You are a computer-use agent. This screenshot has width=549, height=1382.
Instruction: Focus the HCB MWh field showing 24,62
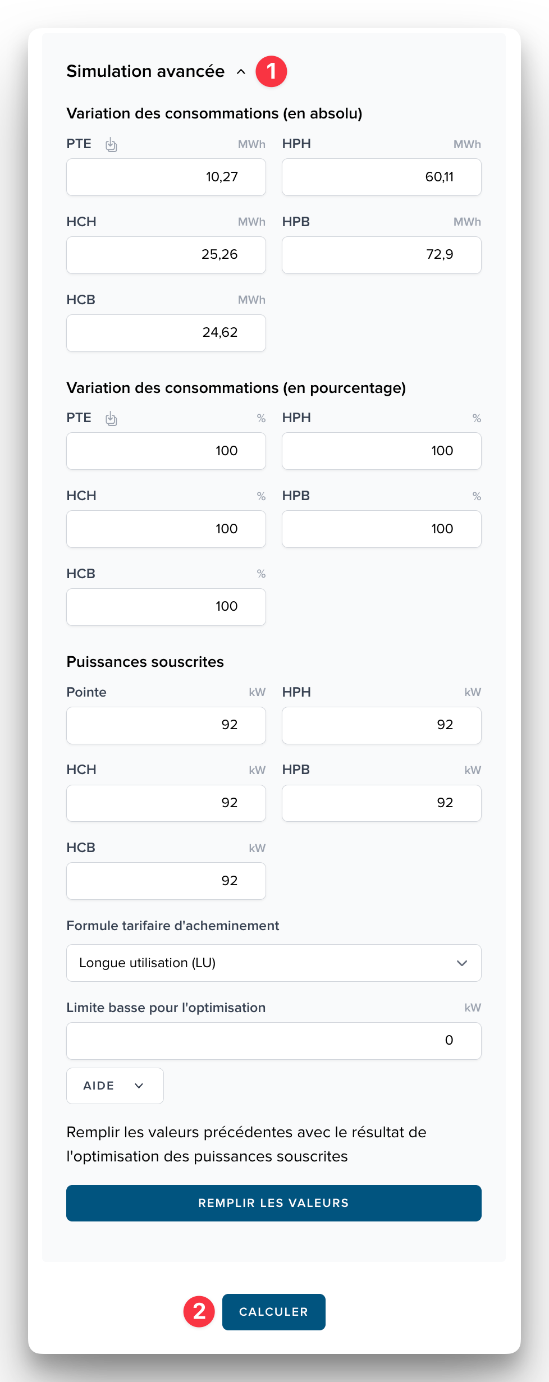click(x=166, y=333)
